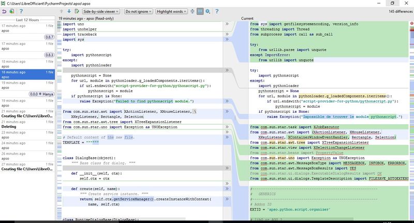Toggle collapse unchanged fragments
The height and width of the screenshot is (223, 414).
point(193,11)
